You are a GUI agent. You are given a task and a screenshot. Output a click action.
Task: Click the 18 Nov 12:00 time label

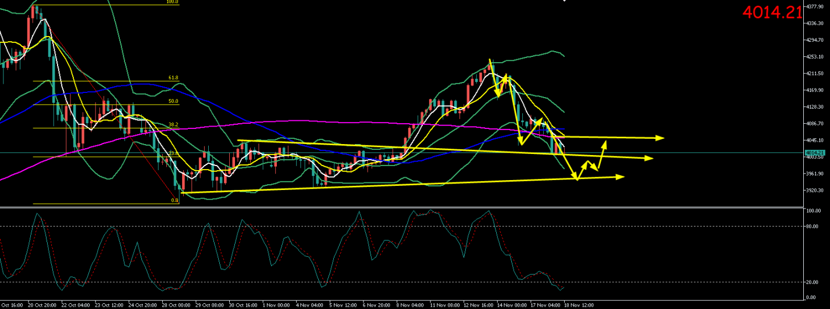point(579,305)
